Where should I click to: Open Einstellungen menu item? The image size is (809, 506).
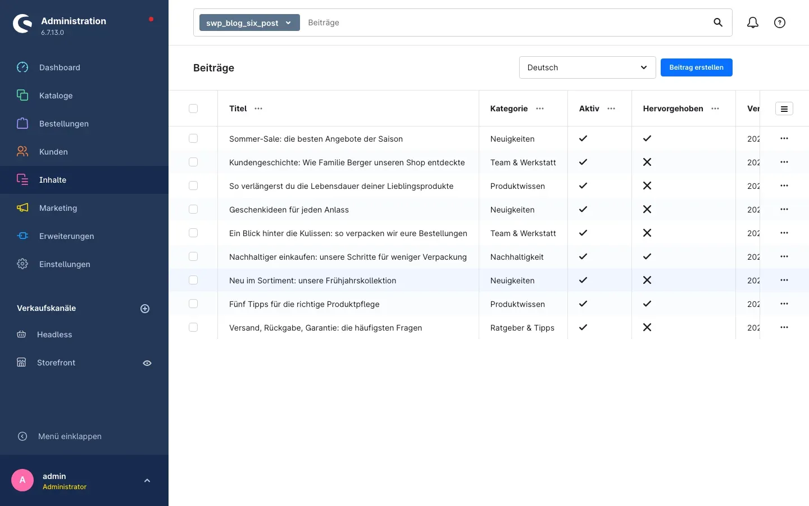84,264
